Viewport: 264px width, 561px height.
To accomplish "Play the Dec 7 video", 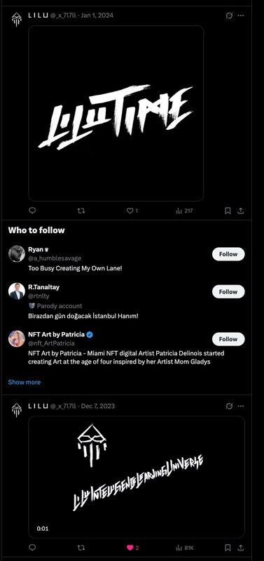I will pyautogui.click(x=137, y=477).
